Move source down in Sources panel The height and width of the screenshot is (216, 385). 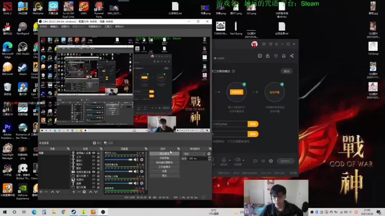tap(96, 192)
